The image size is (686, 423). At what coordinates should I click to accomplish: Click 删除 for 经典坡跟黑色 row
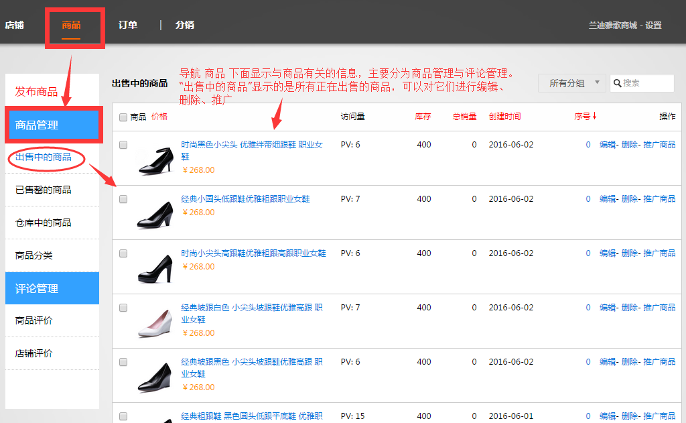click(629, 362)
